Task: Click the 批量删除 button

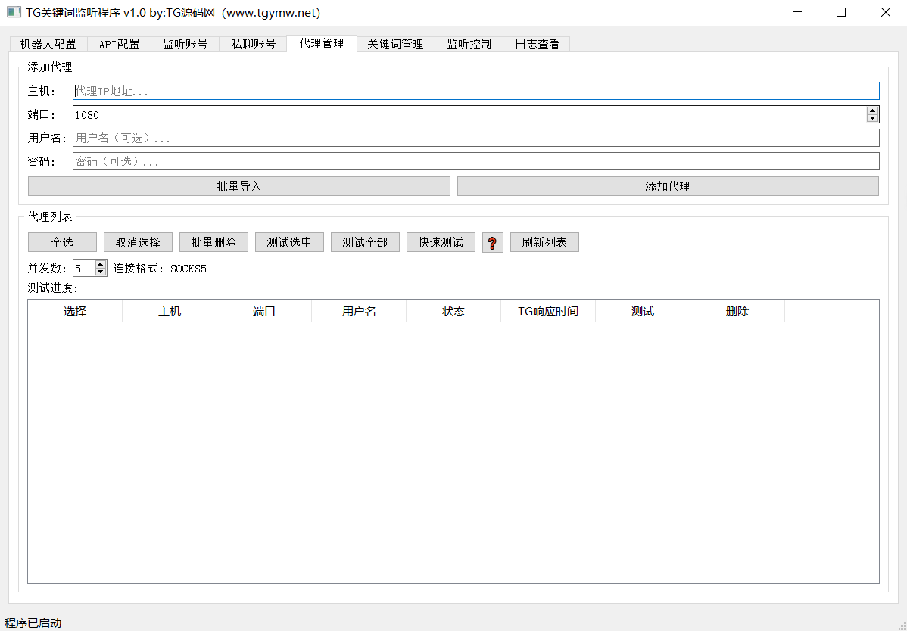Action: tap(214, 242)
